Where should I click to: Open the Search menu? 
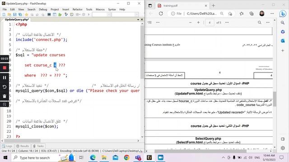31,9
